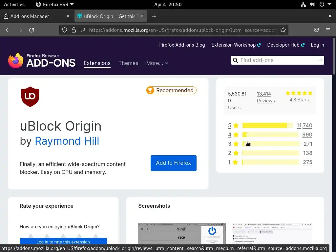The height and width of the screenshot is (252, 336).
Task: Click the uBlock Origin shield icon
Action: tap(30, 97)
